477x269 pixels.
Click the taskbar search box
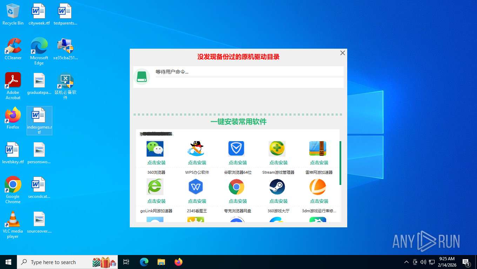[67, 262]
